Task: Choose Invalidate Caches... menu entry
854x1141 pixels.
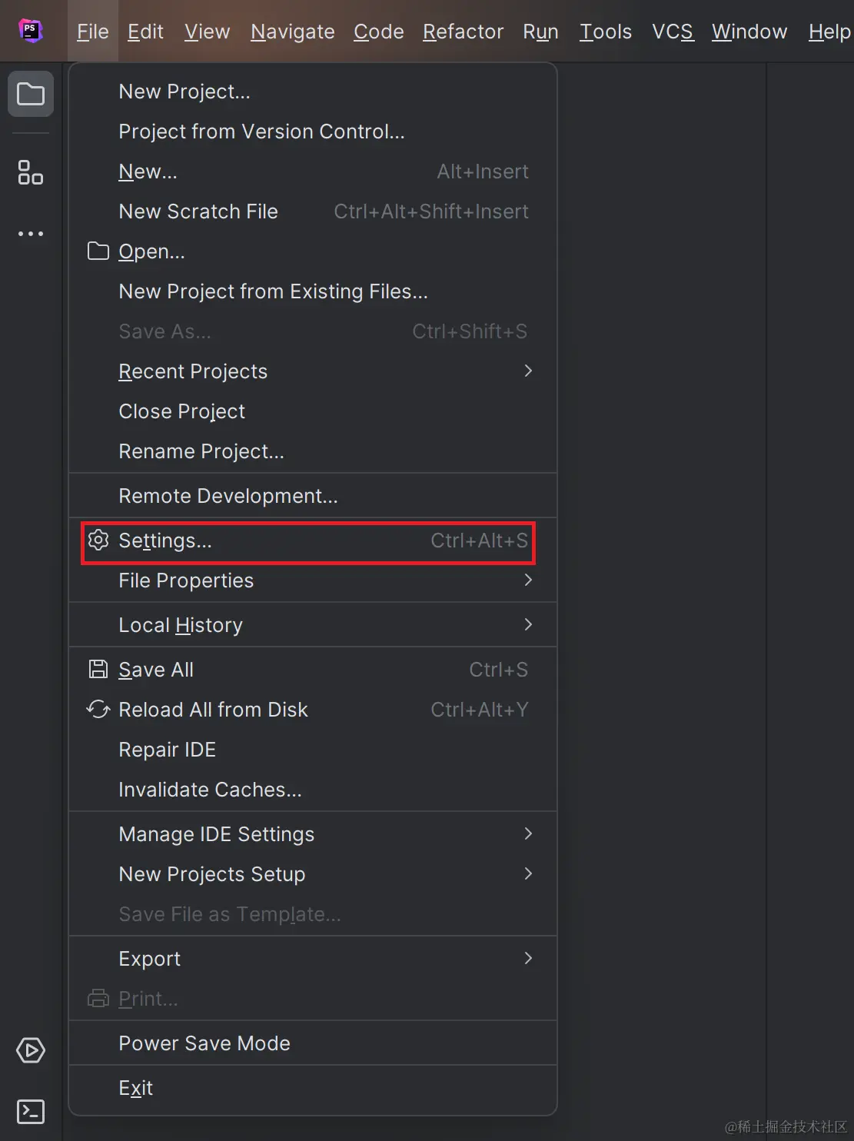Action: click(x=210, y=790)
